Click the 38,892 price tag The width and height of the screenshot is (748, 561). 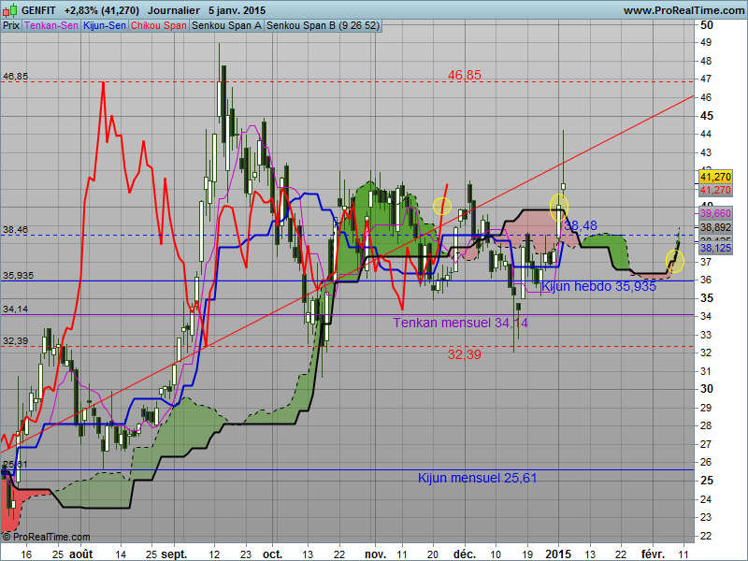[715, 227]
